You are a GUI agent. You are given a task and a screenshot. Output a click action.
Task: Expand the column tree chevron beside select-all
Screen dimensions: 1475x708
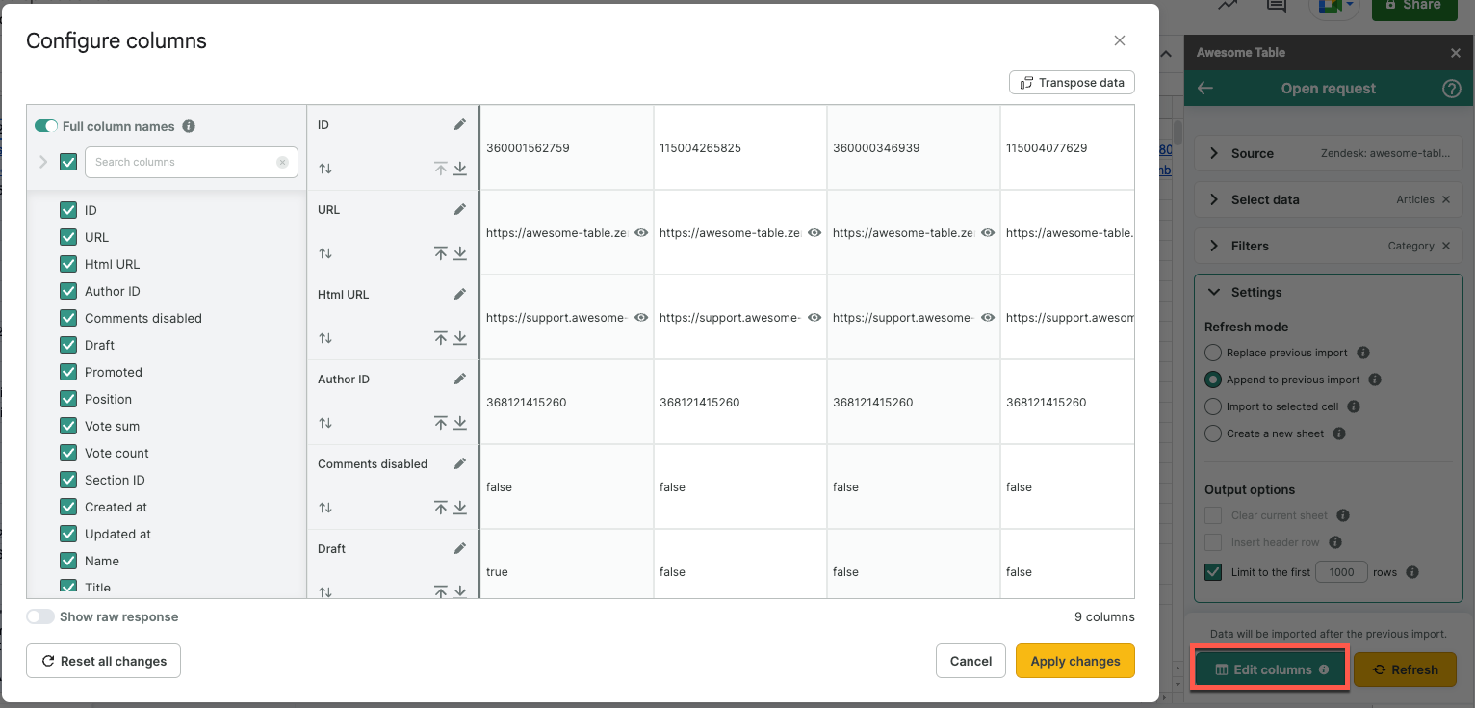(x=42, y=162)
